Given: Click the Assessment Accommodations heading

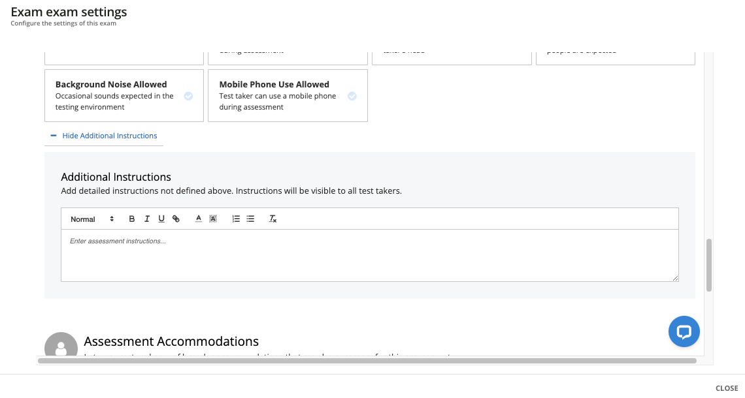Looking at the screenshot, I should click(x=171, y=341).
